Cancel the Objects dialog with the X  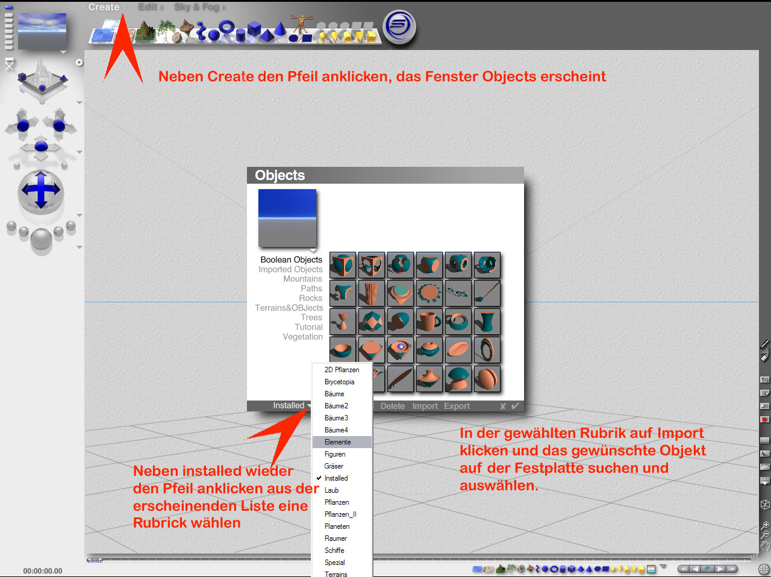click(x=503, y=406)
